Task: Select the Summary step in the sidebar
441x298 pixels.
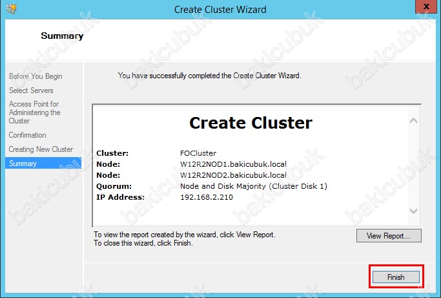Action: (23, 164)
